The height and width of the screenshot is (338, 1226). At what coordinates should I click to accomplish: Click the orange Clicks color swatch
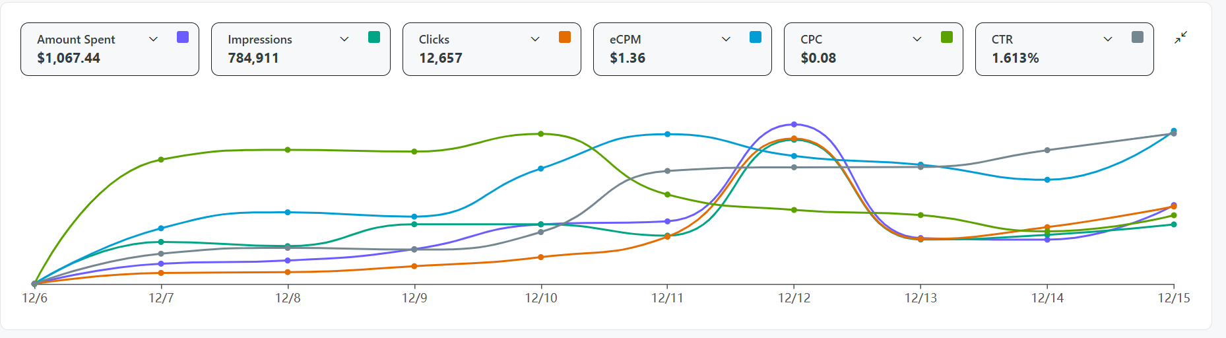[x=565, y=37]
